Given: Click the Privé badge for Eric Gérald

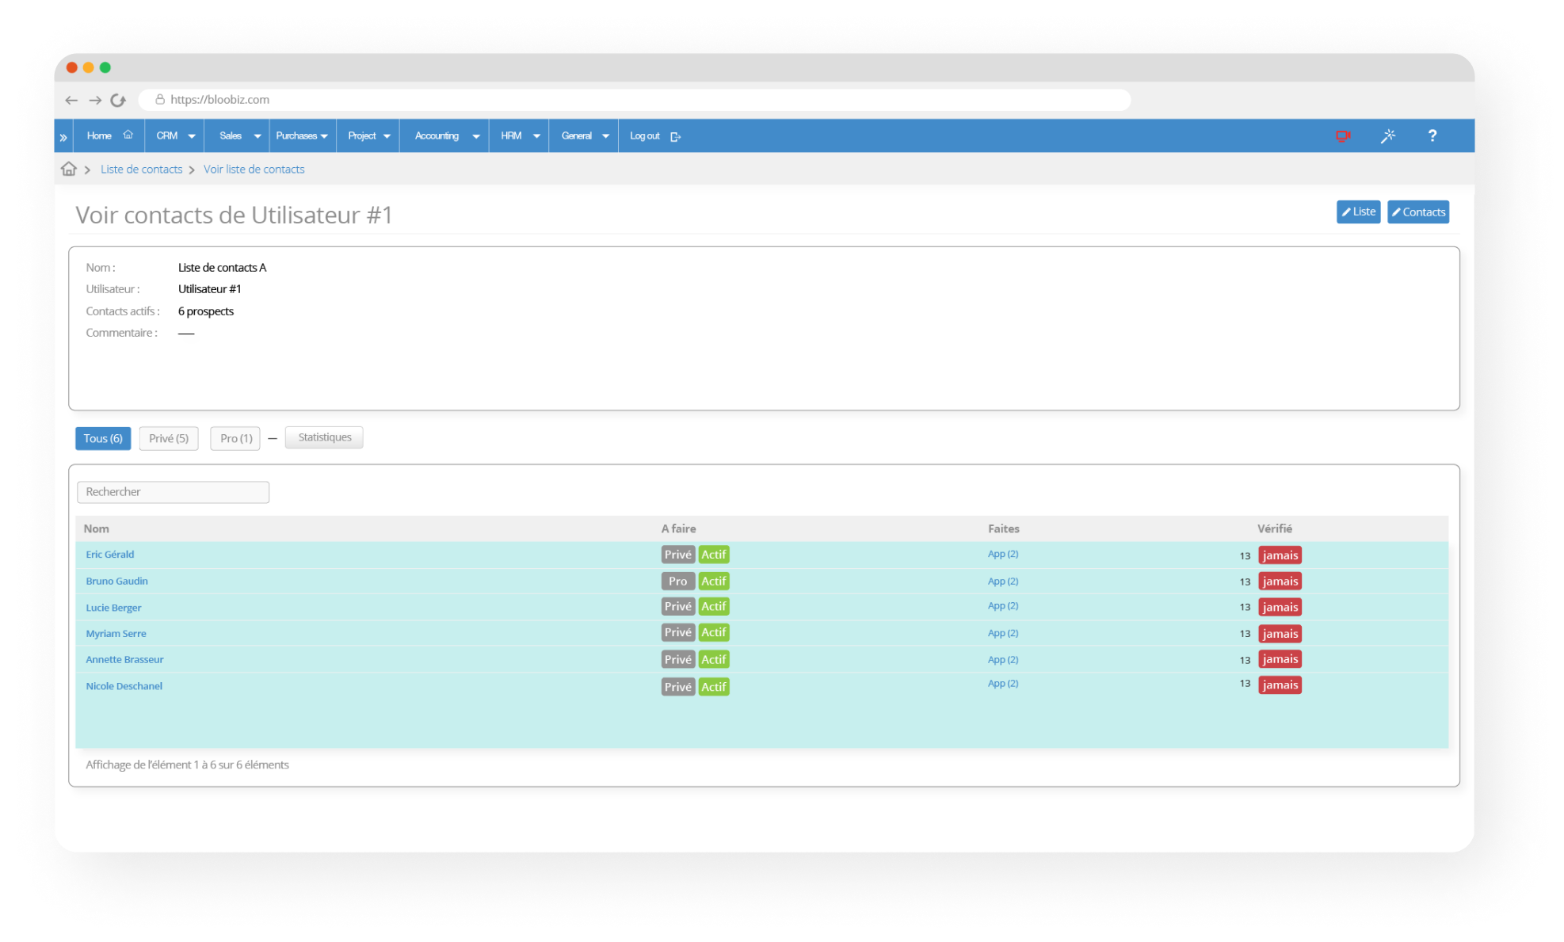Looking at the screenshot, I should tap(677, 555).
